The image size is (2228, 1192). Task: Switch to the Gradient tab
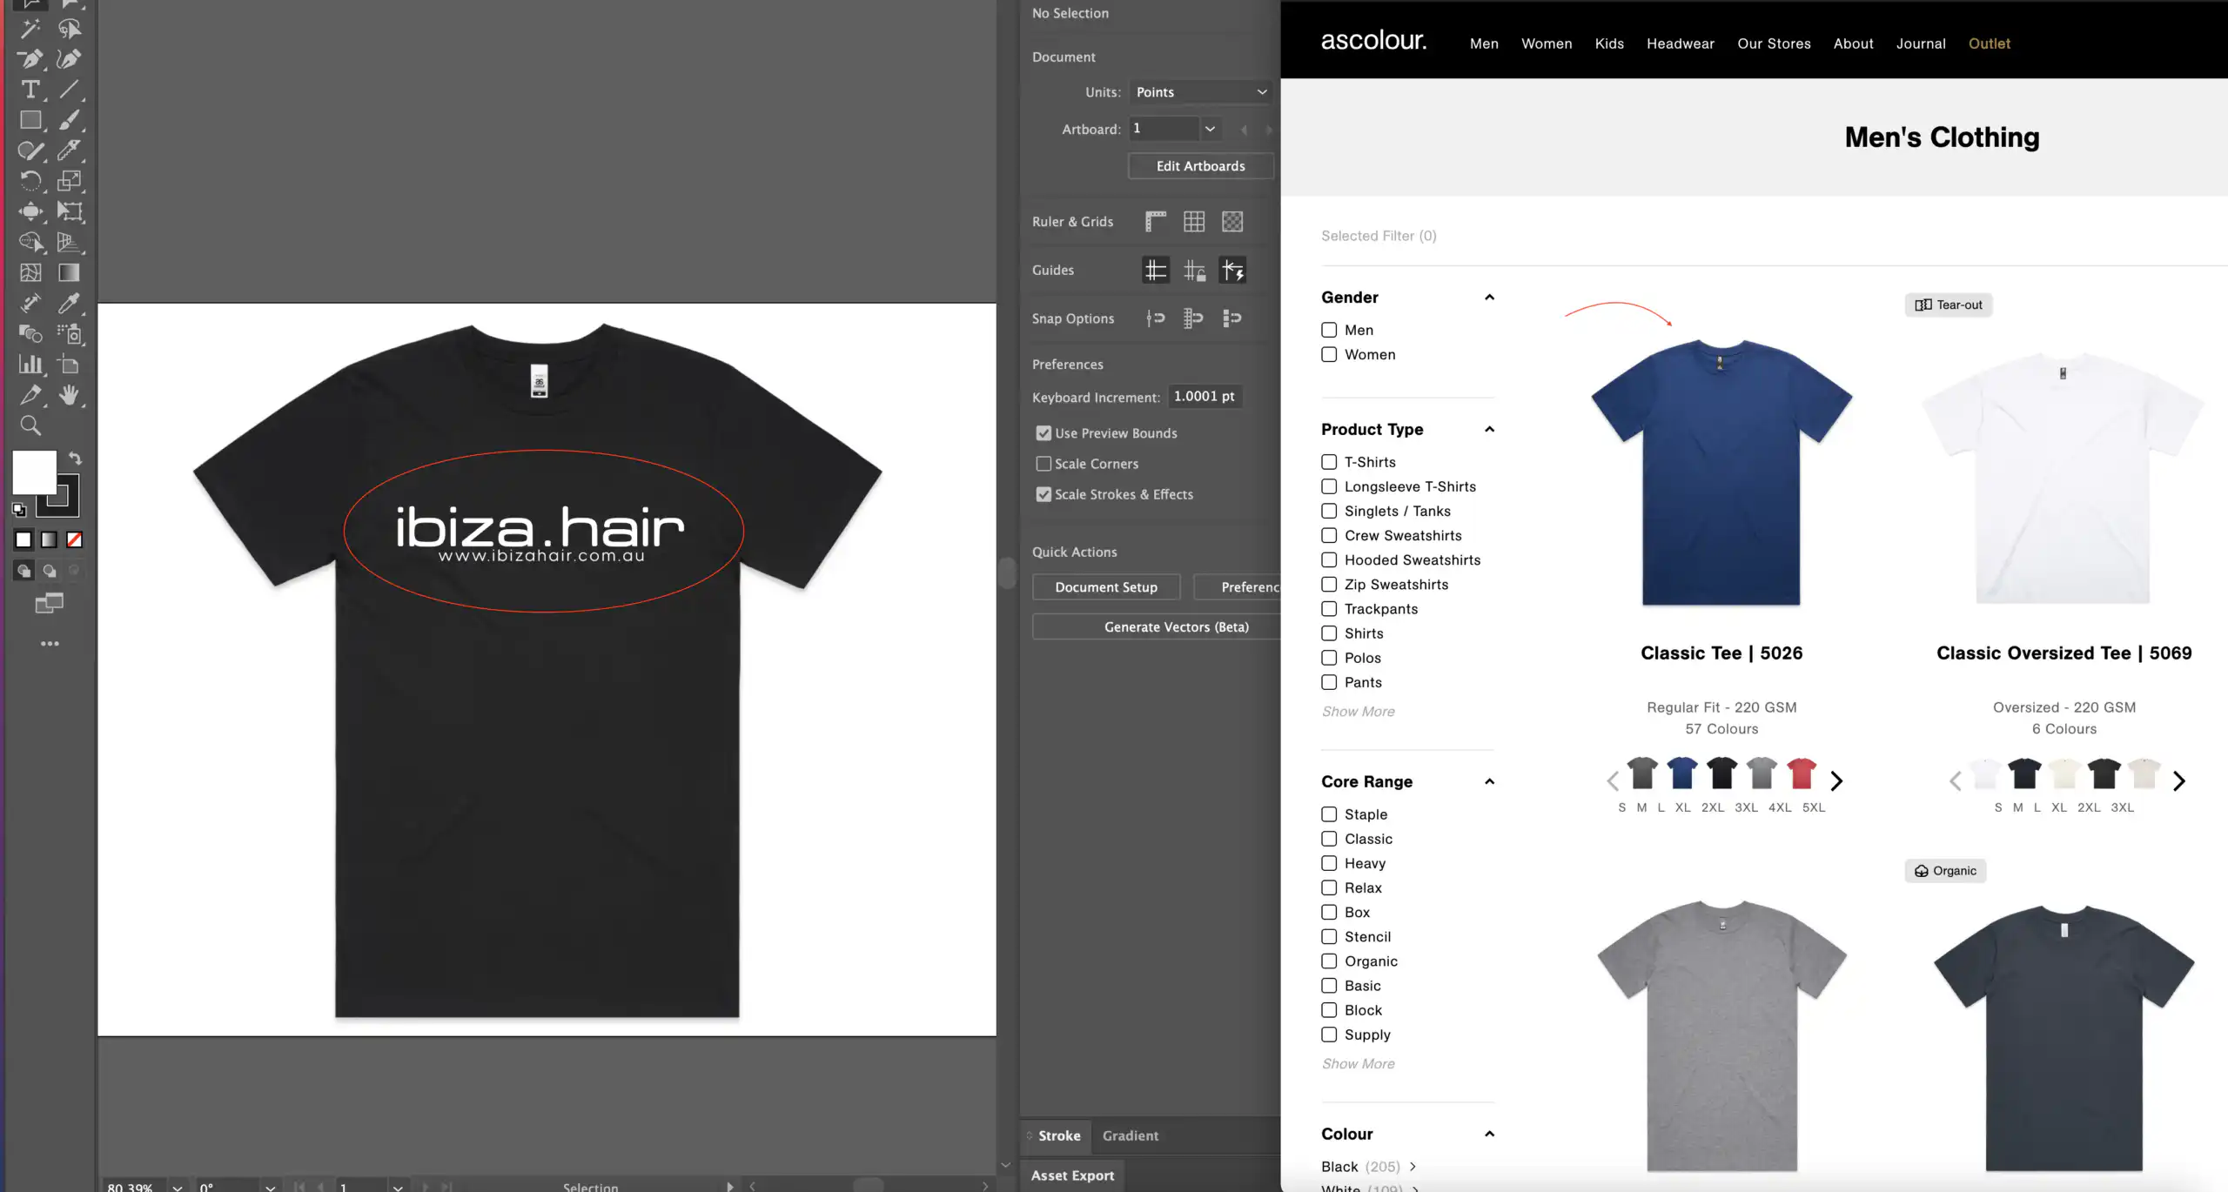click(x=1130, y=1135)
